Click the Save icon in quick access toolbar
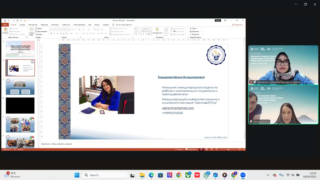Screen dimensions: 320x180 (5, 21)
